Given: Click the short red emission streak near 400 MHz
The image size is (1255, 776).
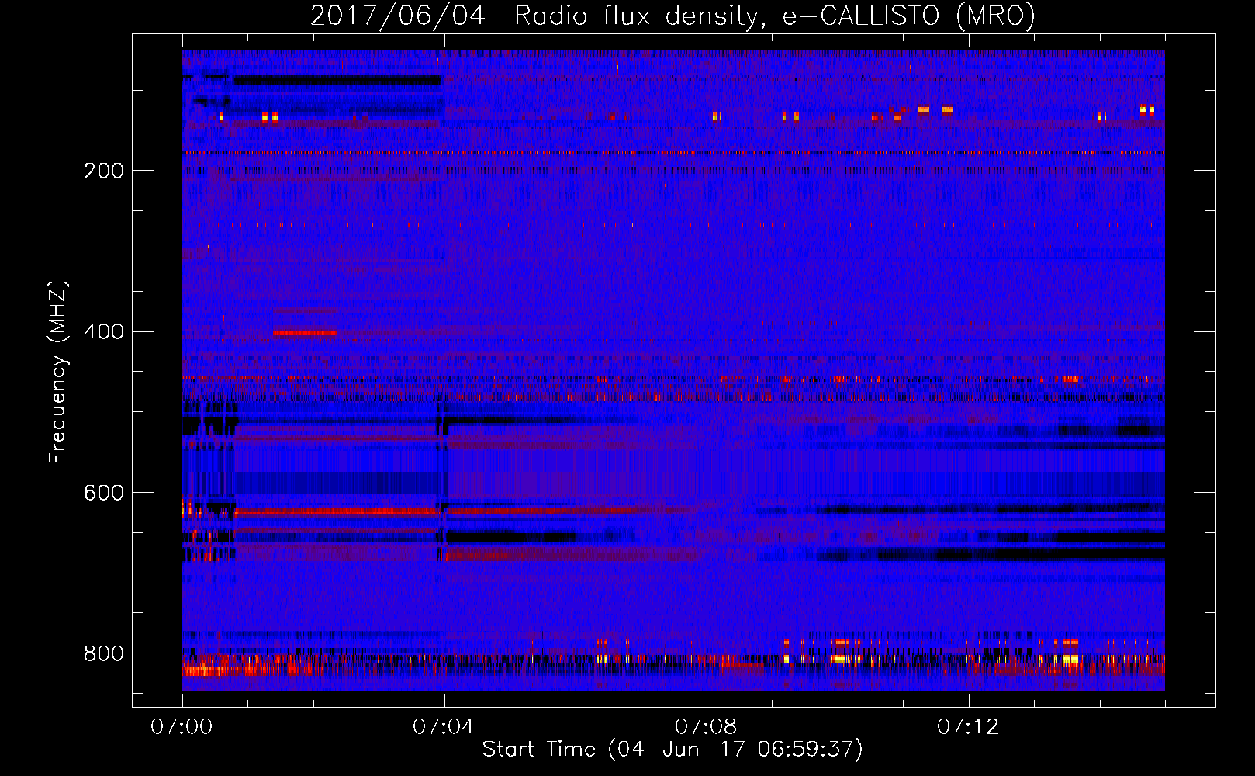Looking at the screenshot, I should [305, 334].
